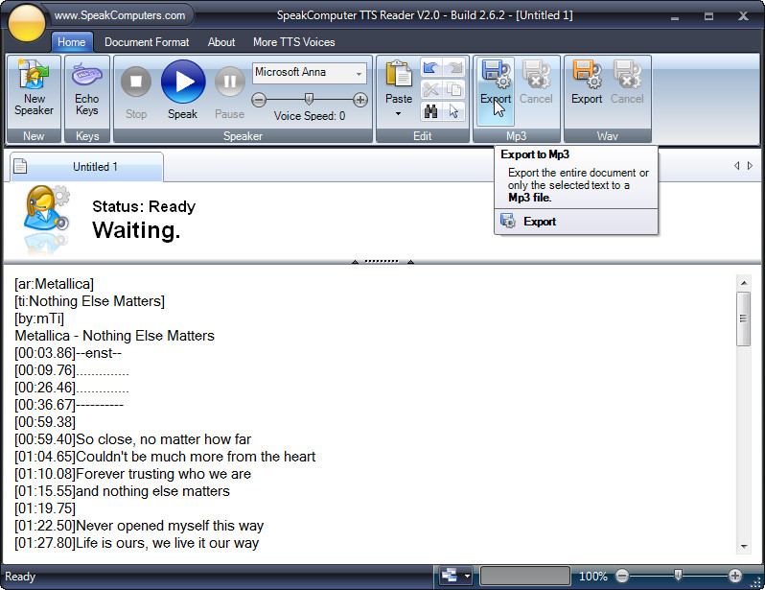Open the More TTS Voices tab
Screen dimensions: 765x590
tap(293, 42)
